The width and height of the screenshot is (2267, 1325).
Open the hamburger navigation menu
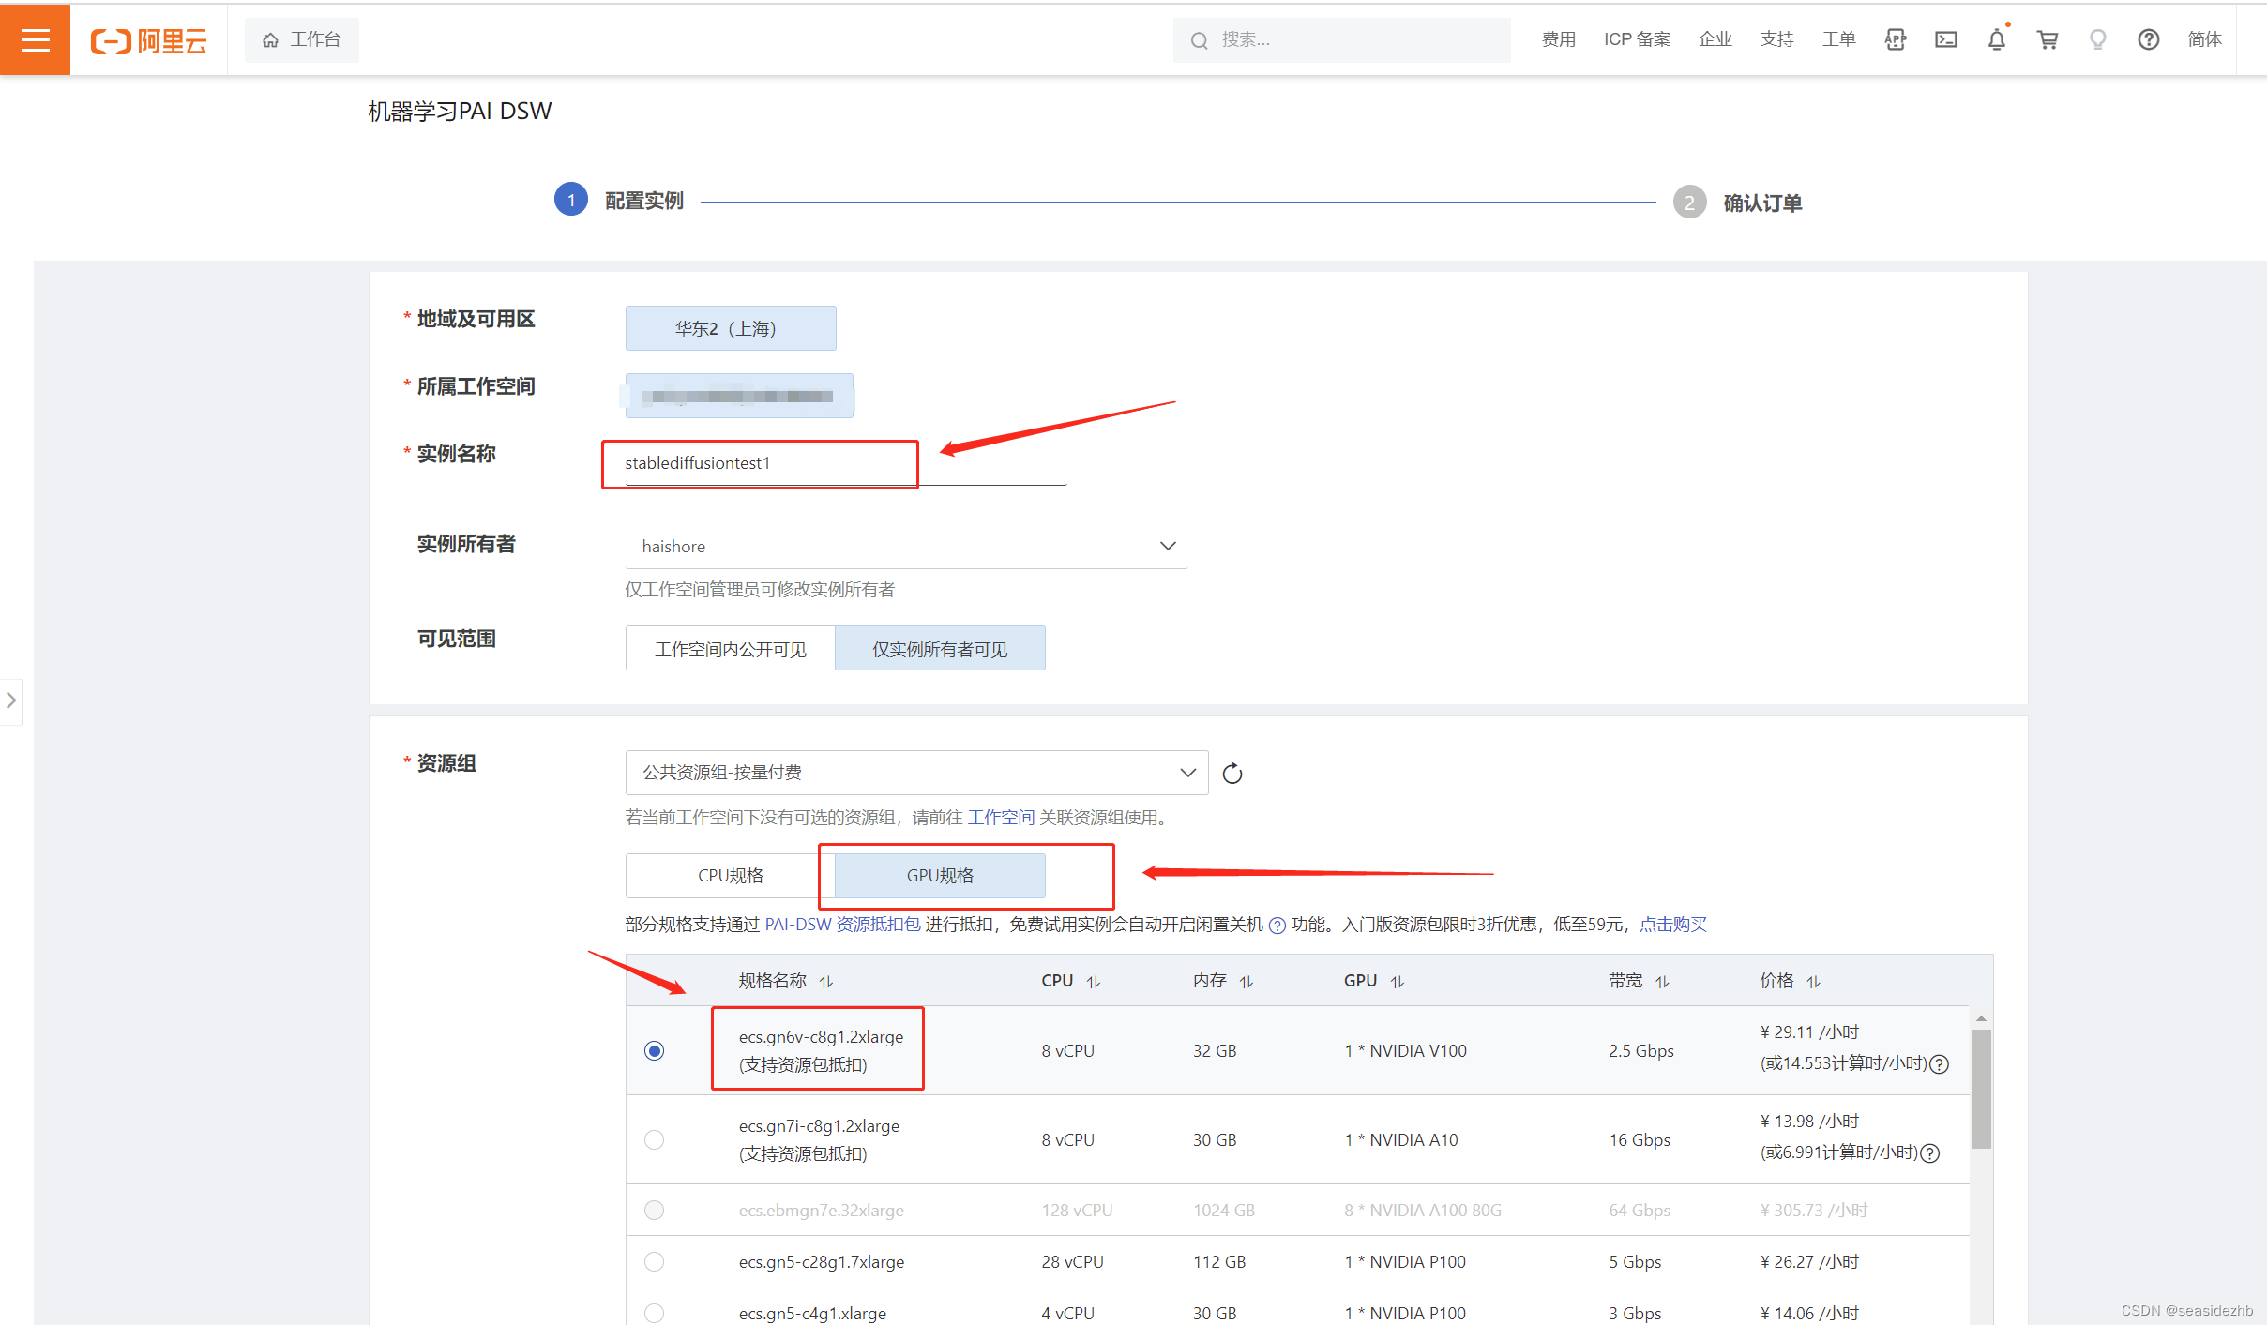click(35, 39)
